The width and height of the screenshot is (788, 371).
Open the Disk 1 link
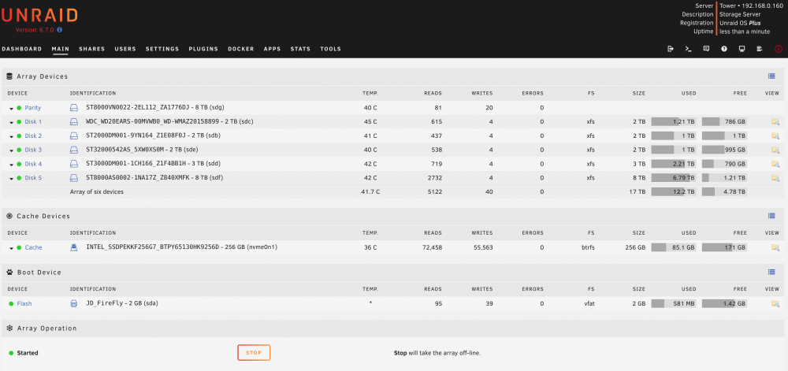33,121
